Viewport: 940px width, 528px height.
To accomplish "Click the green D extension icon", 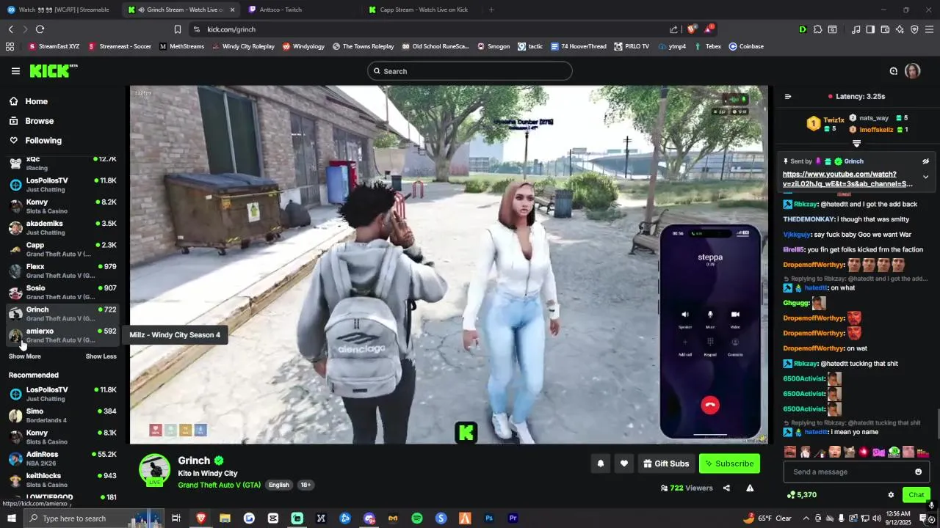I will tap(803, 29).
